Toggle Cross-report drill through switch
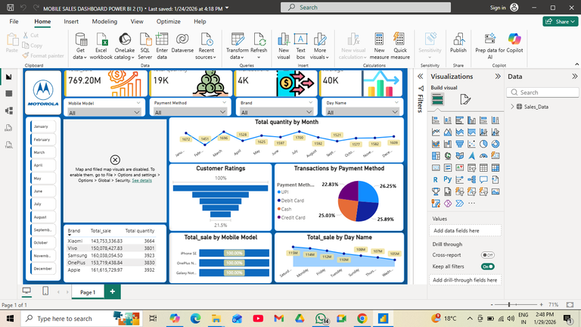 488,255
